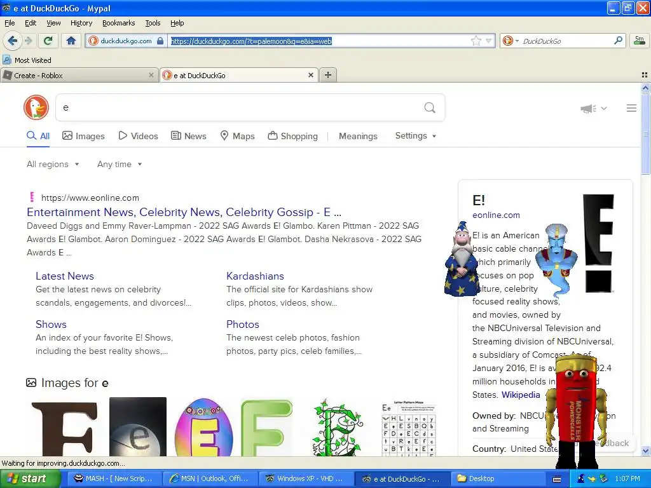The image size is (651, 488).
Task: Open the Wikipedia link in info panel
Action: (521, 395)
